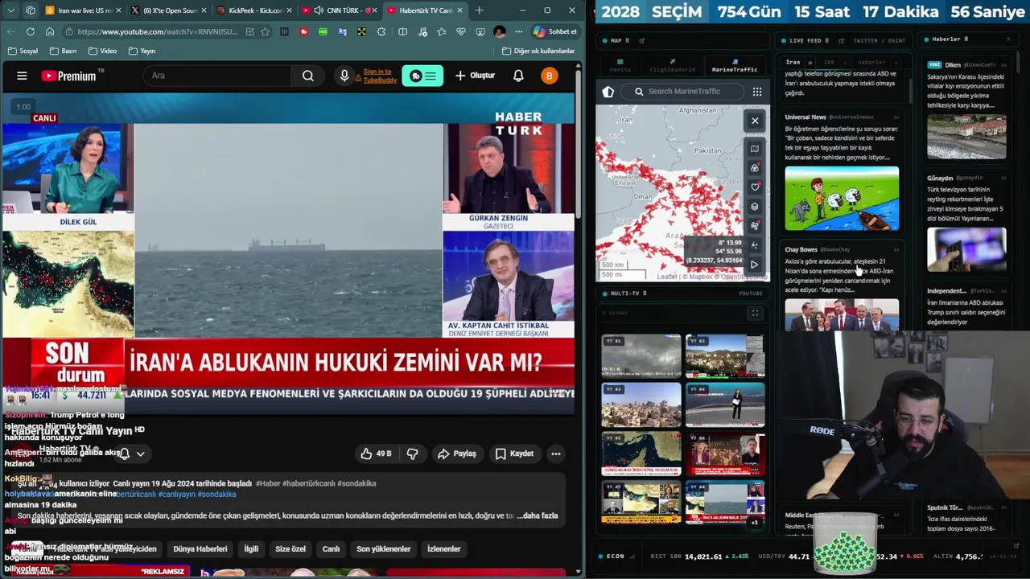Select the Harita map tab
Viewport: 1030px width, 579px height.
[x=620, y=66]
